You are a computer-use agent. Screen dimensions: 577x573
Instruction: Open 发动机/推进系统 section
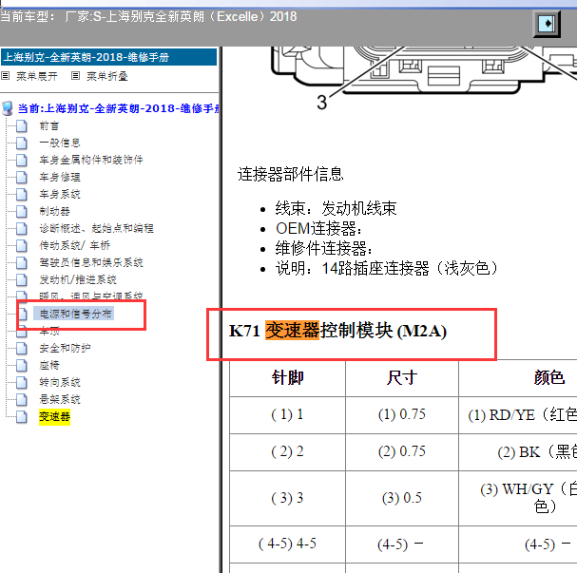tap(78, 279)
